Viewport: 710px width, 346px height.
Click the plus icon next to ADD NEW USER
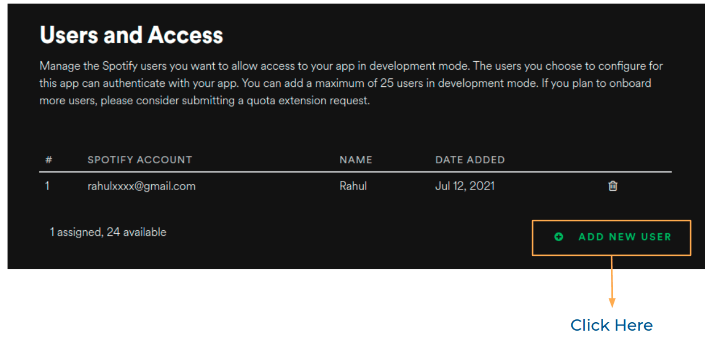tap(558, 237)
